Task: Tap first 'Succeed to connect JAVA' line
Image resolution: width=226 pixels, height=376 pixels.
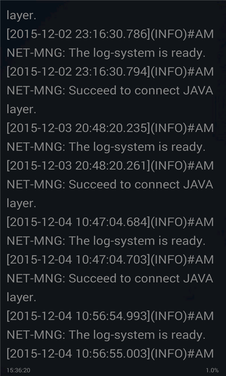Action: point(141,90)
